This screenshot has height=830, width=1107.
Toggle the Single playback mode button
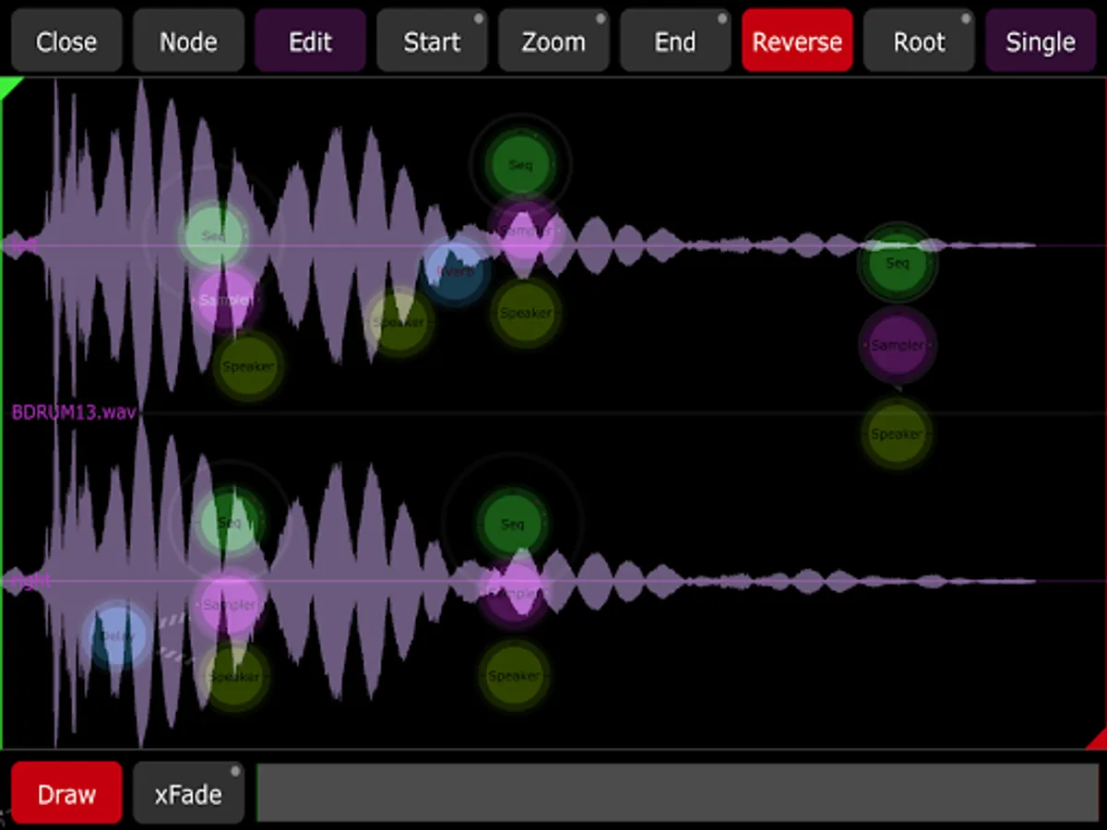click(1041, 41)
